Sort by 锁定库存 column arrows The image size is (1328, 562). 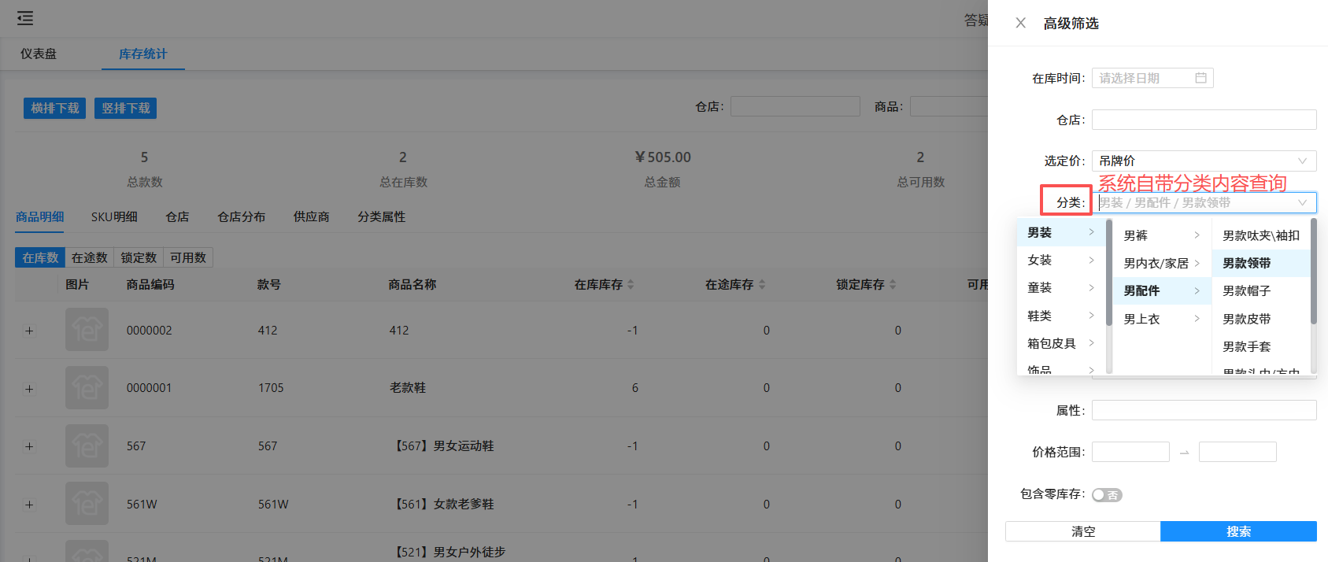pos(893,285)
